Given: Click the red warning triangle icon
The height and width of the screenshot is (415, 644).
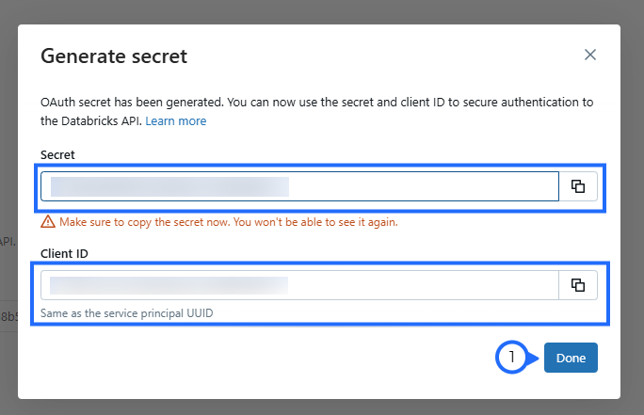Looking at the screenshot, I should click(x=47, y=223).
